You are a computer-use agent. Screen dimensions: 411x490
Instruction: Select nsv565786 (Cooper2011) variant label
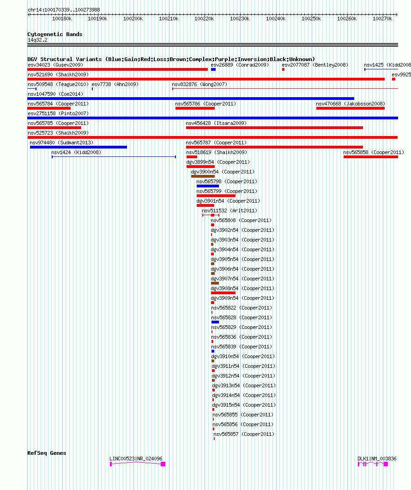[x=205, y=104]
